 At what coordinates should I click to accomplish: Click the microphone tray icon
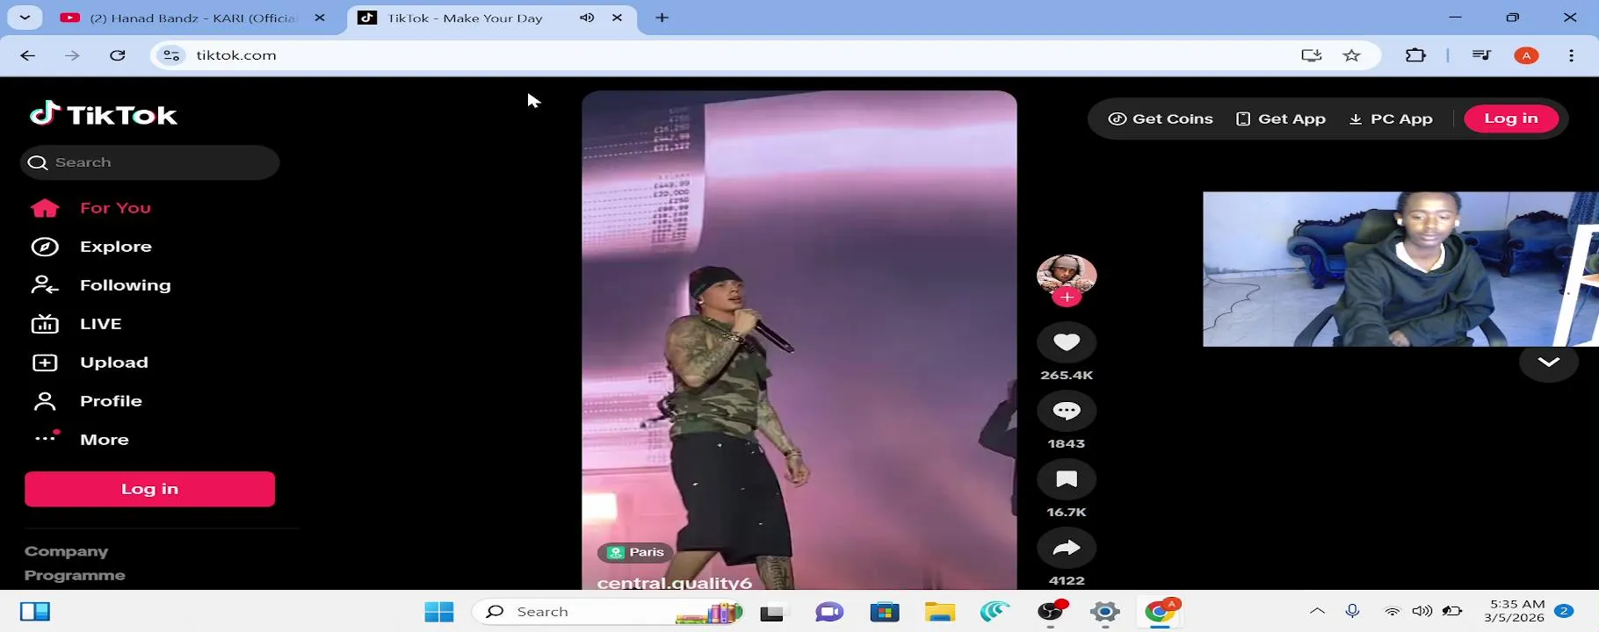point(1353,611)
